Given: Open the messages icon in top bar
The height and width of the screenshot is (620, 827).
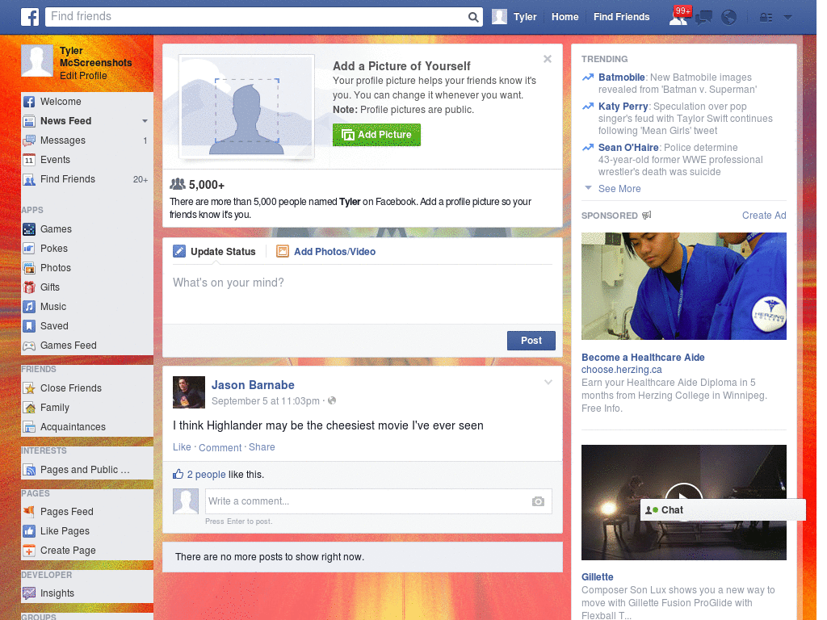Looking at the screenshot, I should coord(703,18).
